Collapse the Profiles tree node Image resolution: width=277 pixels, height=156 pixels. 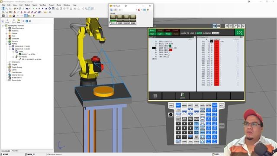6,44
